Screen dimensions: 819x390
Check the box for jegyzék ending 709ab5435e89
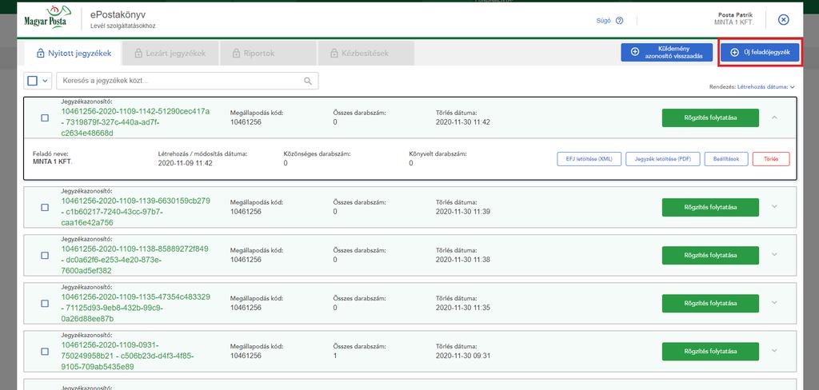(45, 352)
